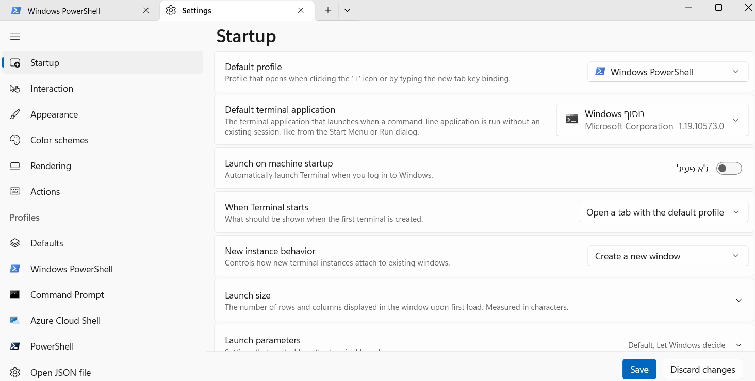Click the Startup page heading
Viewport: 755px width, 381px height.
point(246,37)
